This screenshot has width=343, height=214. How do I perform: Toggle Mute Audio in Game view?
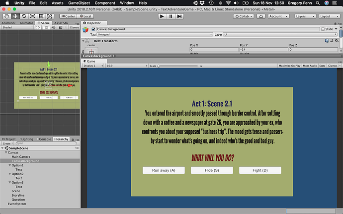(x=310, y=66)
